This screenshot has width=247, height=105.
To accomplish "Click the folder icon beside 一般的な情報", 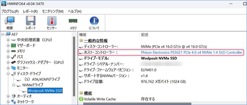I will (81, 41).
